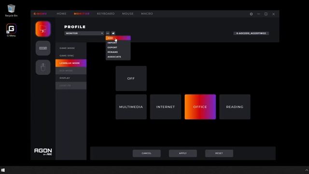Open G-Menu settings gear icon
The height and width of the screenshot is (174, 309).
tap(251, 14)
